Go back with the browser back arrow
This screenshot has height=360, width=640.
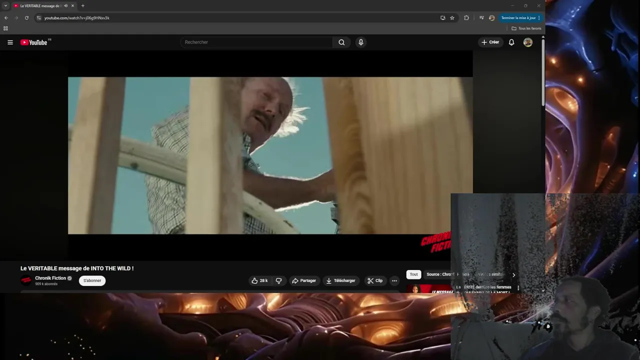click(x=6, y=18)
